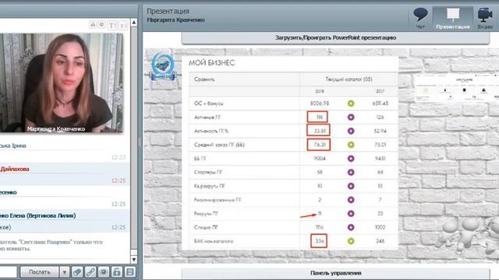Screen dimensions: 499x280
Task: Click the 9451 value
Action: point(380,159)
